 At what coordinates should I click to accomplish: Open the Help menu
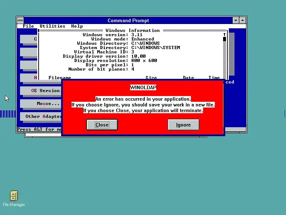[77, 26]
